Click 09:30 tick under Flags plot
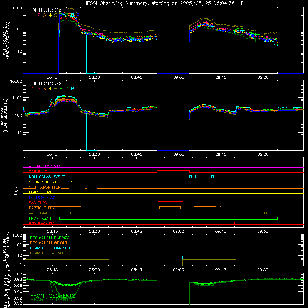The image size is (308, 308). coord(263,231)
